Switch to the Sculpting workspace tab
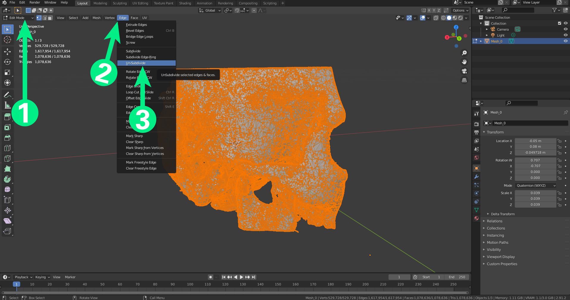This screenshot has height=300, width=570. pos(119,3)
